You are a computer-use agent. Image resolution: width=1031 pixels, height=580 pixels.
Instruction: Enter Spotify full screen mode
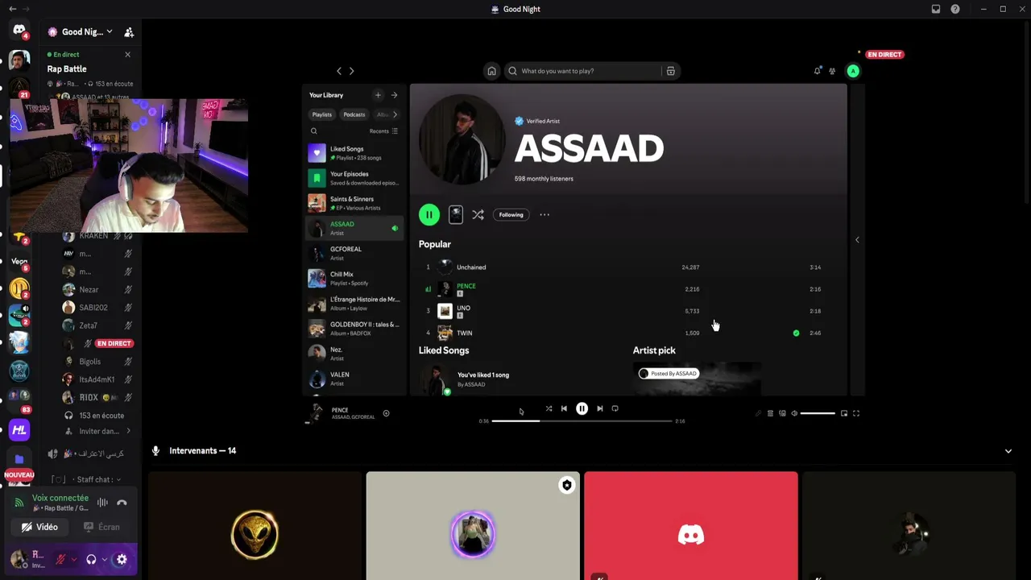[856, 413]
